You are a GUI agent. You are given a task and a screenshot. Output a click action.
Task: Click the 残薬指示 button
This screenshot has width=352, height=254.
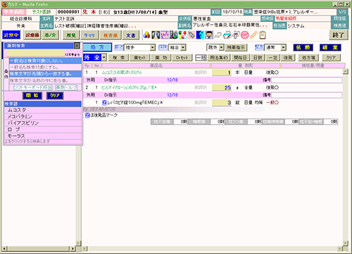click(236, 48)
